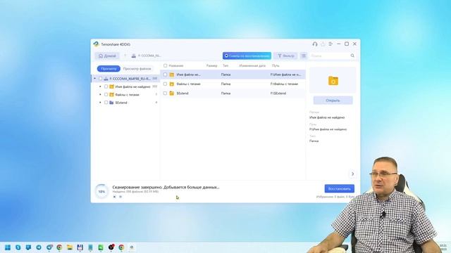Open the hamburger menu in title bar
Viewport: 451px width, 253px height.
(330, 44)
